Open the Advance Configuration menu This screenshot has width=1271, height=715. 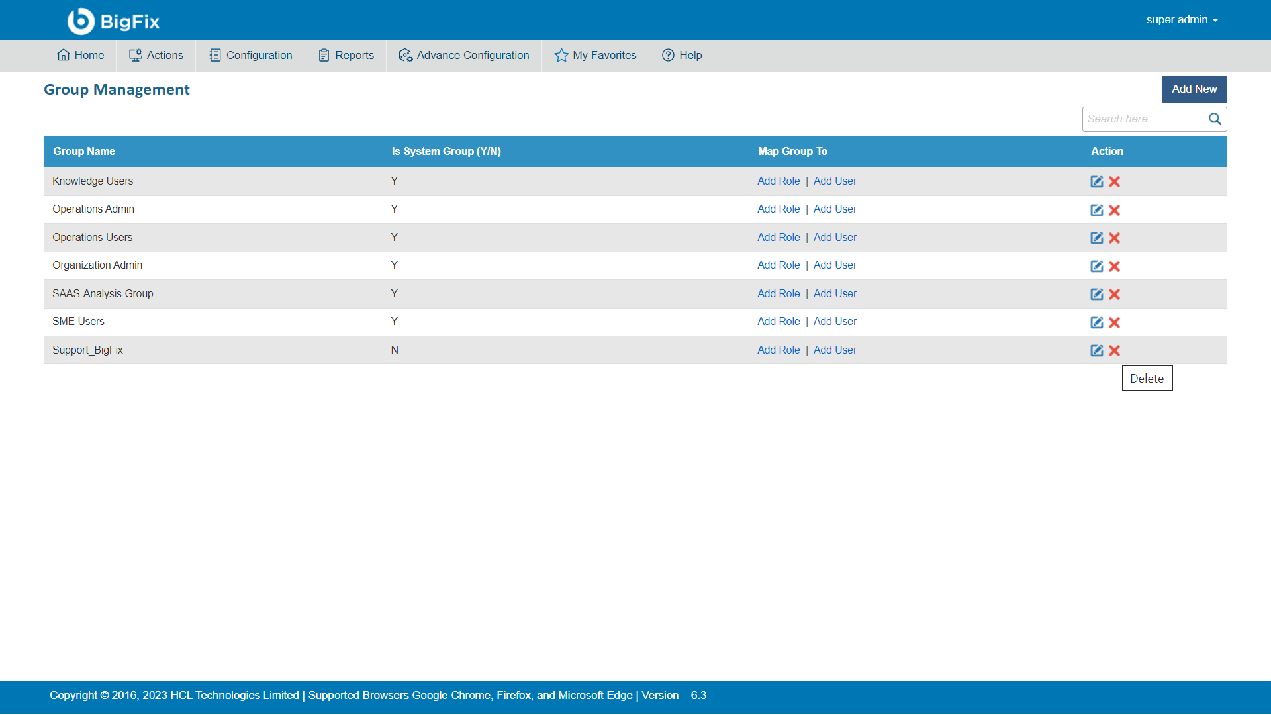(464, 56)
